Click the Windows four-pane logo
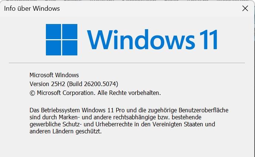Image resolution: width=255 pixels, height=157 pixels. [62, 40]
